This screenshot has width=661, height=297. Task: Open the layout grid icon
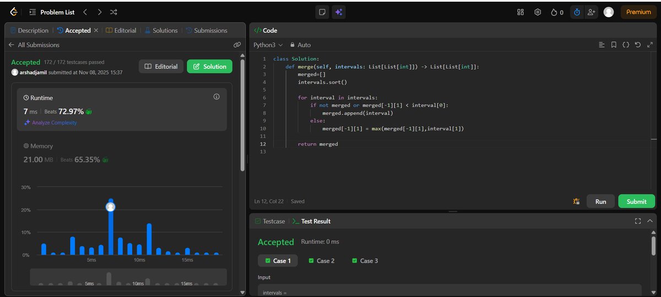[x=521, y=12]
